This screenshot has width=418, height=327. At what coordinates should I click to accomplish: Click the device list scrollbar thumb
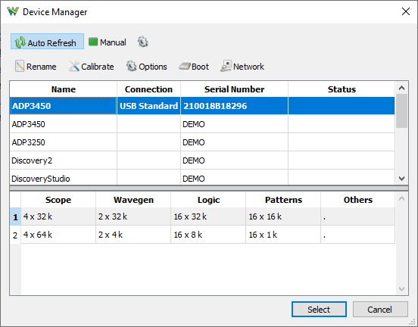(x=401, y=111)
